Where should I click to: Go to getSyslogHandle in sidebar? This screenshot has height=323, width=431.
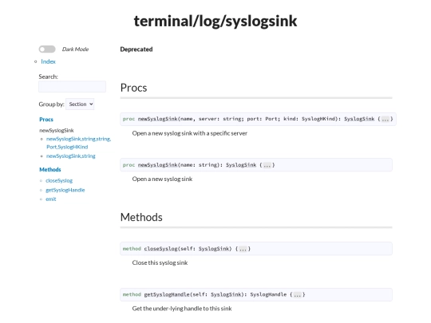[65, 190]
